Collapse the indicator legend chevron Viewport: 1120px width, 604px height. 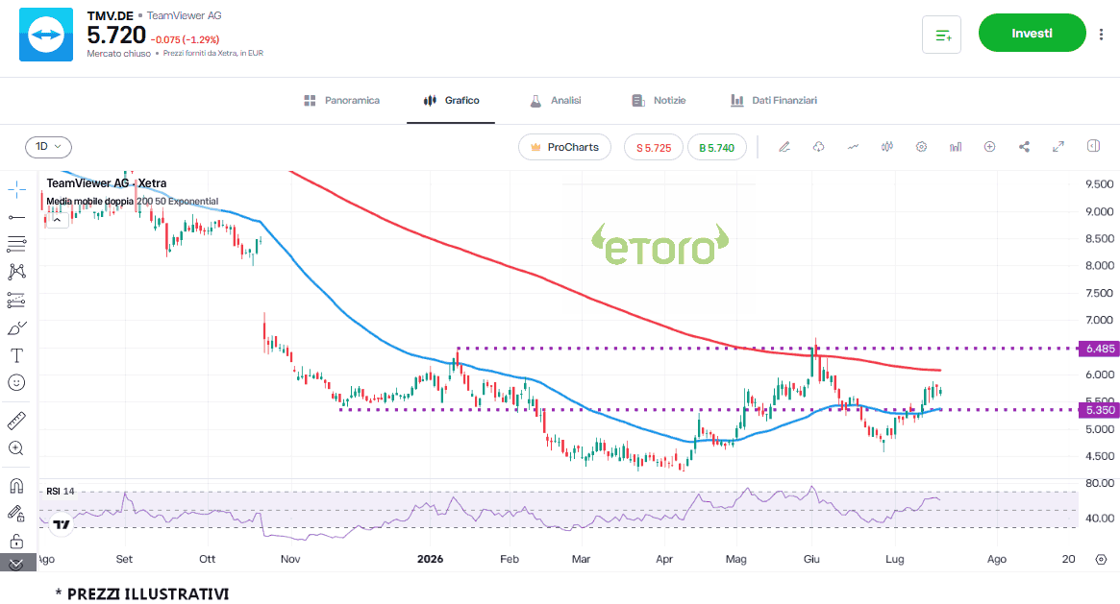(x=57, y=220)
